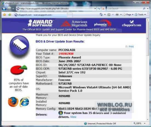Click the browser Back arrow button
Image resolution: width=151 pixels, height=127 pixels.
[x=4, y=9]
